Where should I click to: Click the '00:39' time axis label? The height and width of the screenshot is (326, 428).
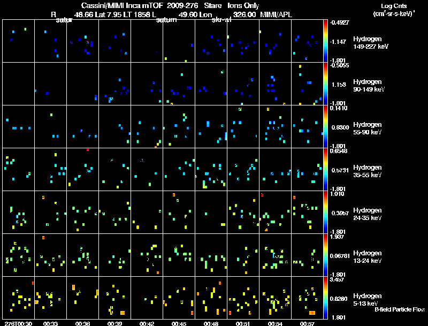point(114,324)
